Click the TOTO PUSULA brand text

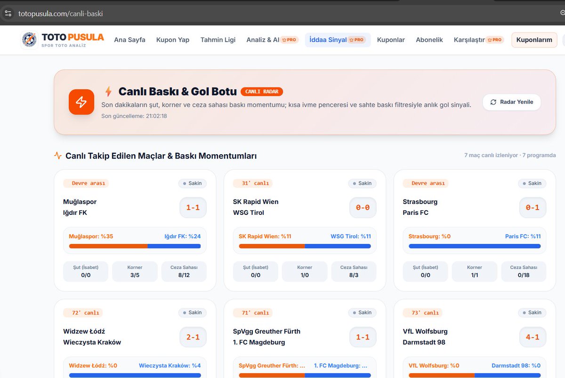click(73, 37)
